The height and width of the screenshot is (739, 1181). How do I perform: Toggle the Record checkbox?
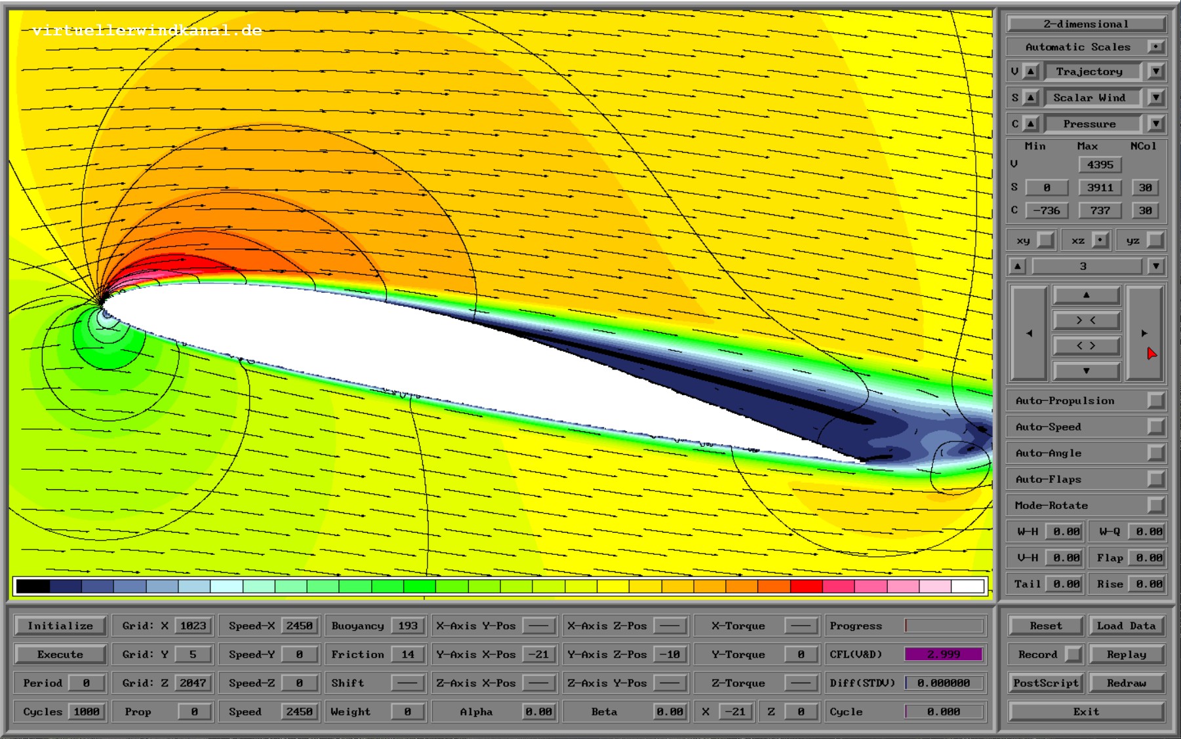pos(1073,654)
